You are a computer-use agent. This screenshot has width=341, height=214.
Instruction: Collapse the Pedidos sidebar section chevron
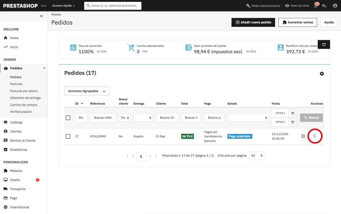pos(44,68)
